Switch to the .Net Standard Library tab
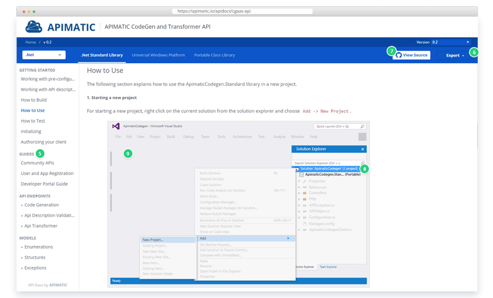Screen dimensions: 493x298 (x=102, y=55)
